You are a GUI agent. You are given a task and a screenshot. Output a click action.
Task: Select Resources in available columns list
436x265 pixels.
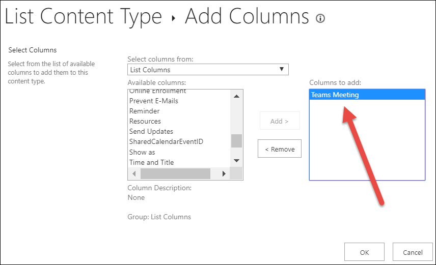[x=145, y=122]
